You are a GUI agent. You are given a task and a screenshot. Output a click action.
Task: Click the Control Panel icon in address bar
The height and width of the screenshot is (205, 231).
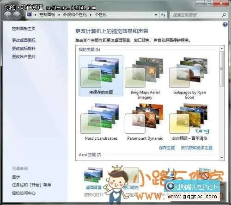coord(30,15)
